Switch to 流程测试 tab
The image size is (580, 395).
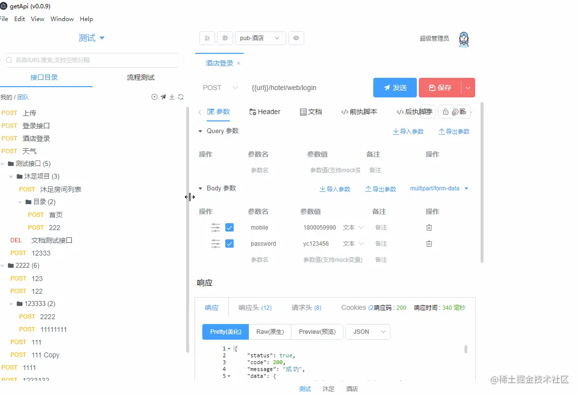(141, 77)
